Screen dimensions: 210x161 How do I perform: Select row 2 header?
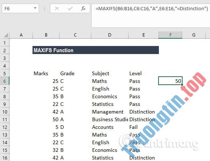pos(4,50)
